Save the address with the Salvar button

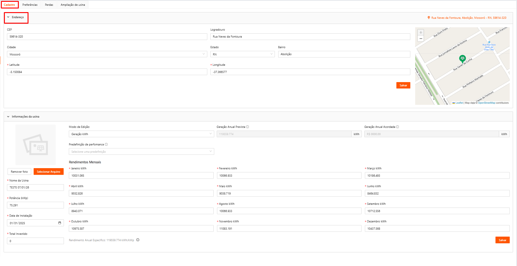[x=403, y=85]
